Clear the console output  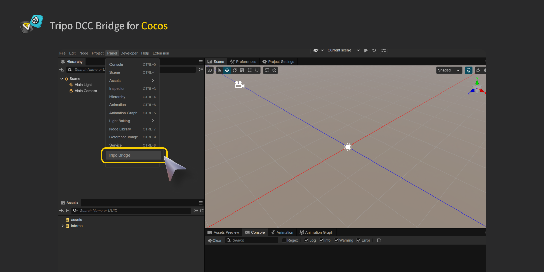click(x=215, y=240)
